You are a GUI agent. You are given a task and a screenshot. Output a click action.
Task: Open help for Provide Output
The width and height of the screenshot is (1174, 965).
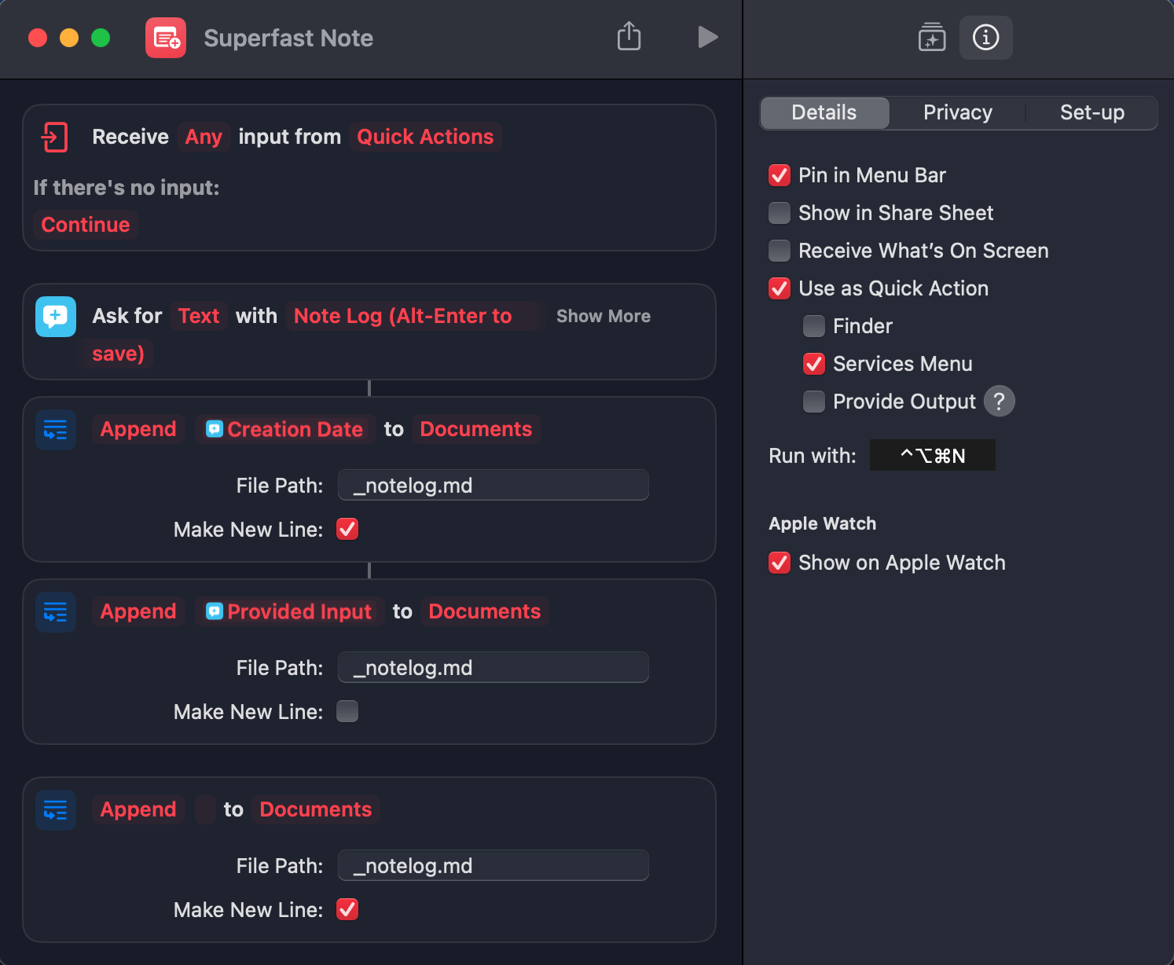point(999,401)
